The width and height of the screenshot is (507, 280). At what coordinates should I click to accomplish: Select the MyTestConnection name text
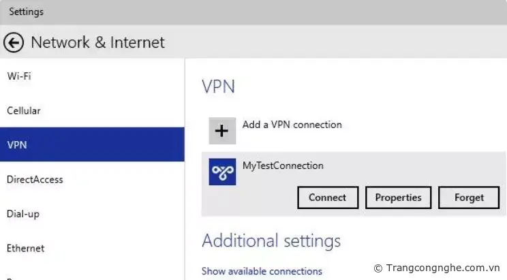point(283,166)
